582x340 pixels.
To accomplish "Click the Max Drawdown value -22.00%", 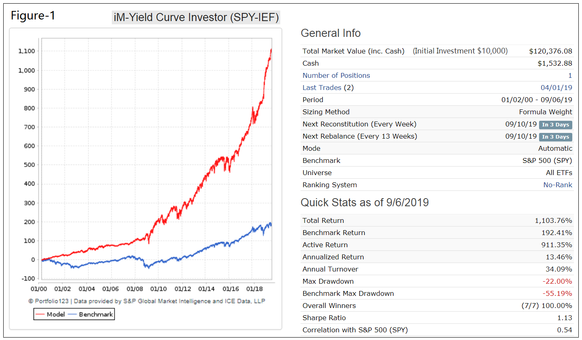I will click(x=557, y=281).
